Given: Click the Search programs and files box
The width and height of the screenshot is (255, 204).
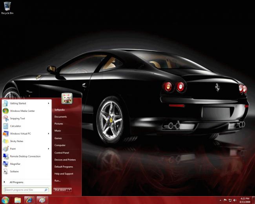Looking at the screenshot, I should (26, 190).
